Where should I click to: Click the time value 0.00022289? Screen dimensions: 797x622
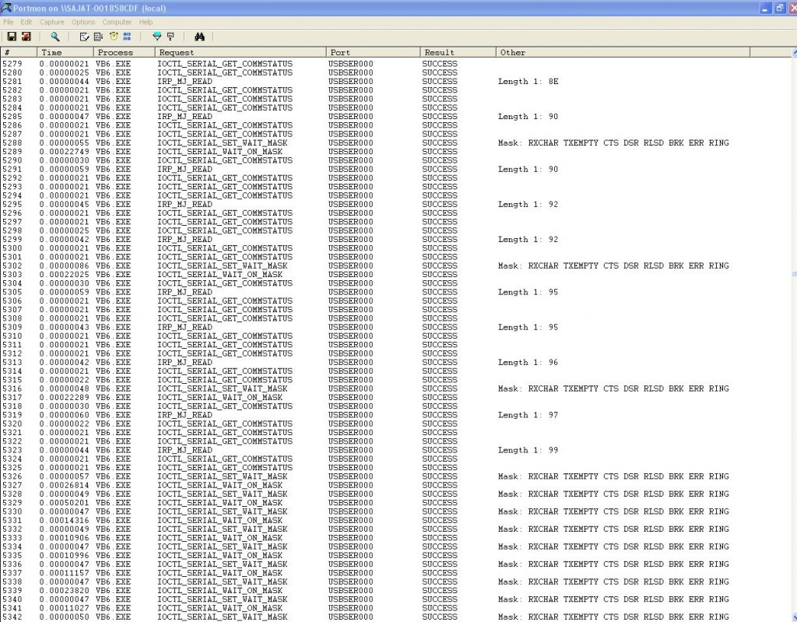coord(64,398)
